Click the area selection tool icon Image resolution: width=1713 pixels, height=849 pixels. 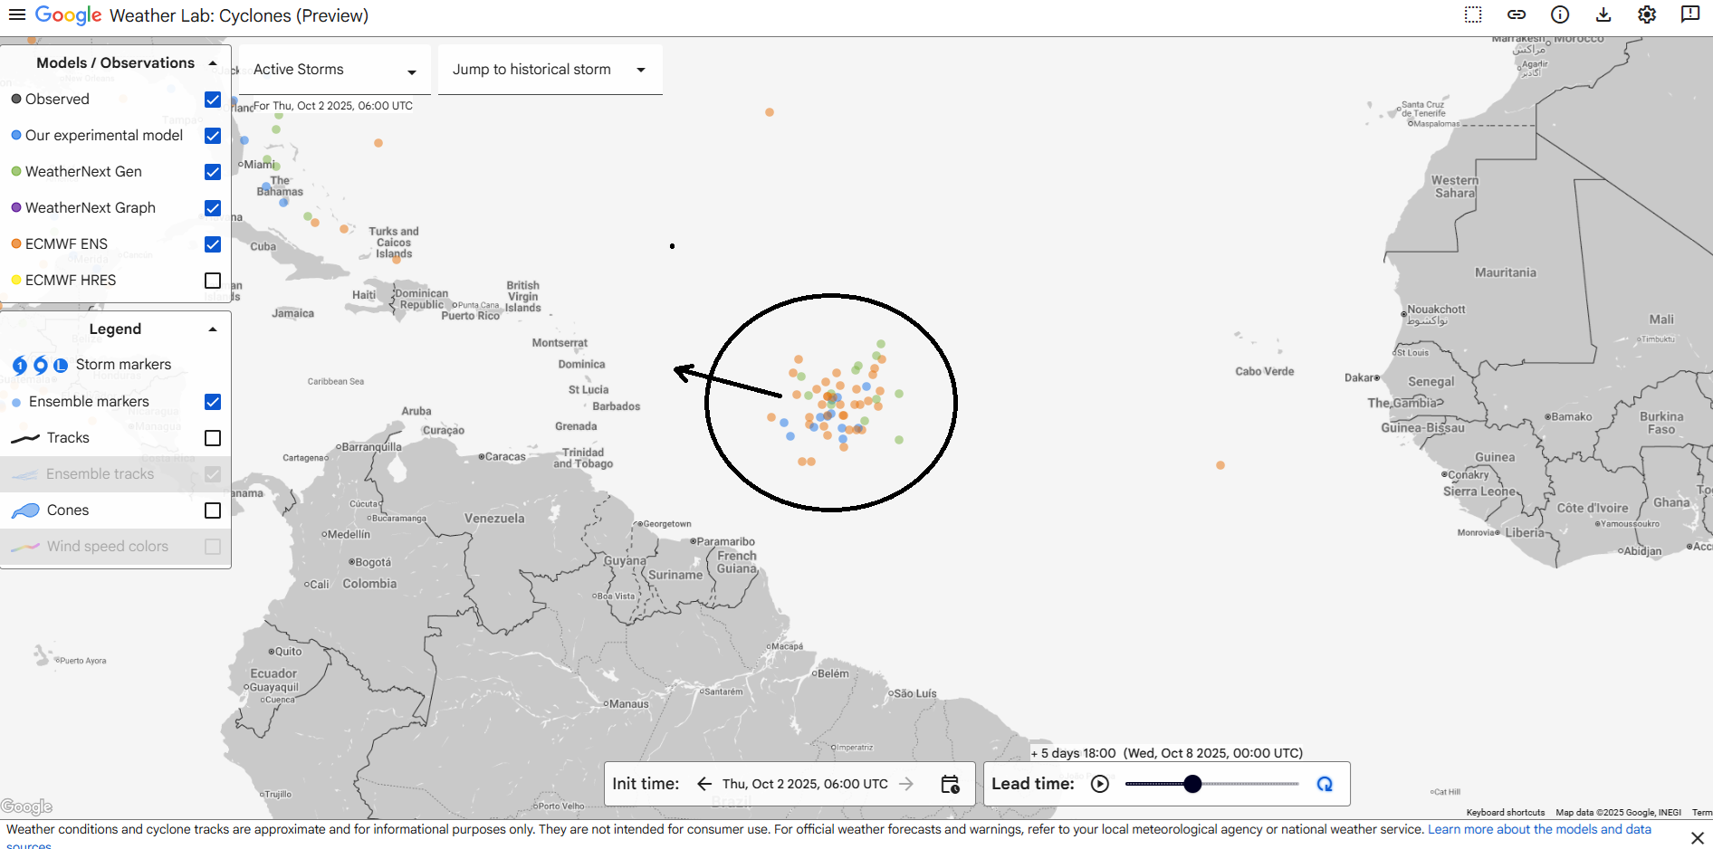[1473, 14]
